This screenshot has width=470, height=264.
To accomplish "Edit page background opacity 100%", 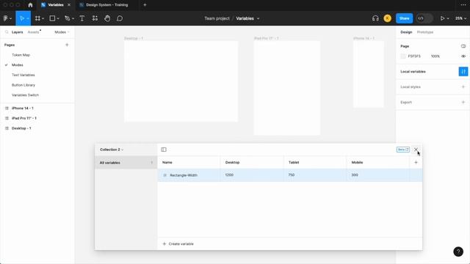I will coord(435,56).
